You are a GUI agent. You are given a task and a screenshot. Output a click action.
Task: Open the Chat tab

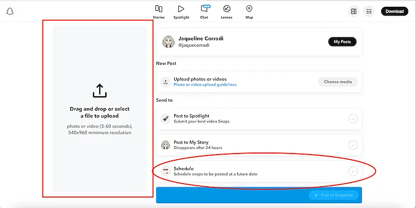[204, 11]
